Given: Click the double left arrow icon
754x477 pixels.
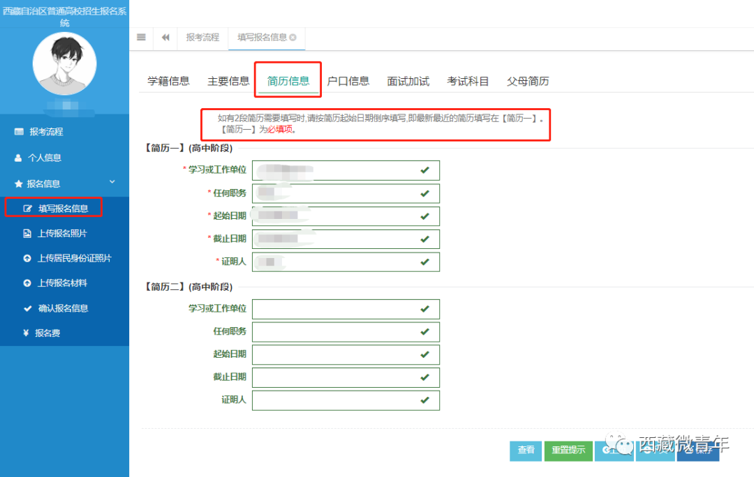Looking at the screenshot, I should [165, 38].
